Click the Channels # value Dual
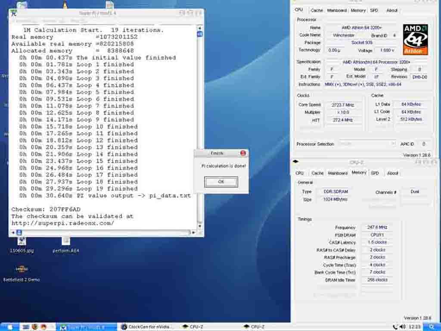This screenshot has height=331, width=441. coord(415,192)
